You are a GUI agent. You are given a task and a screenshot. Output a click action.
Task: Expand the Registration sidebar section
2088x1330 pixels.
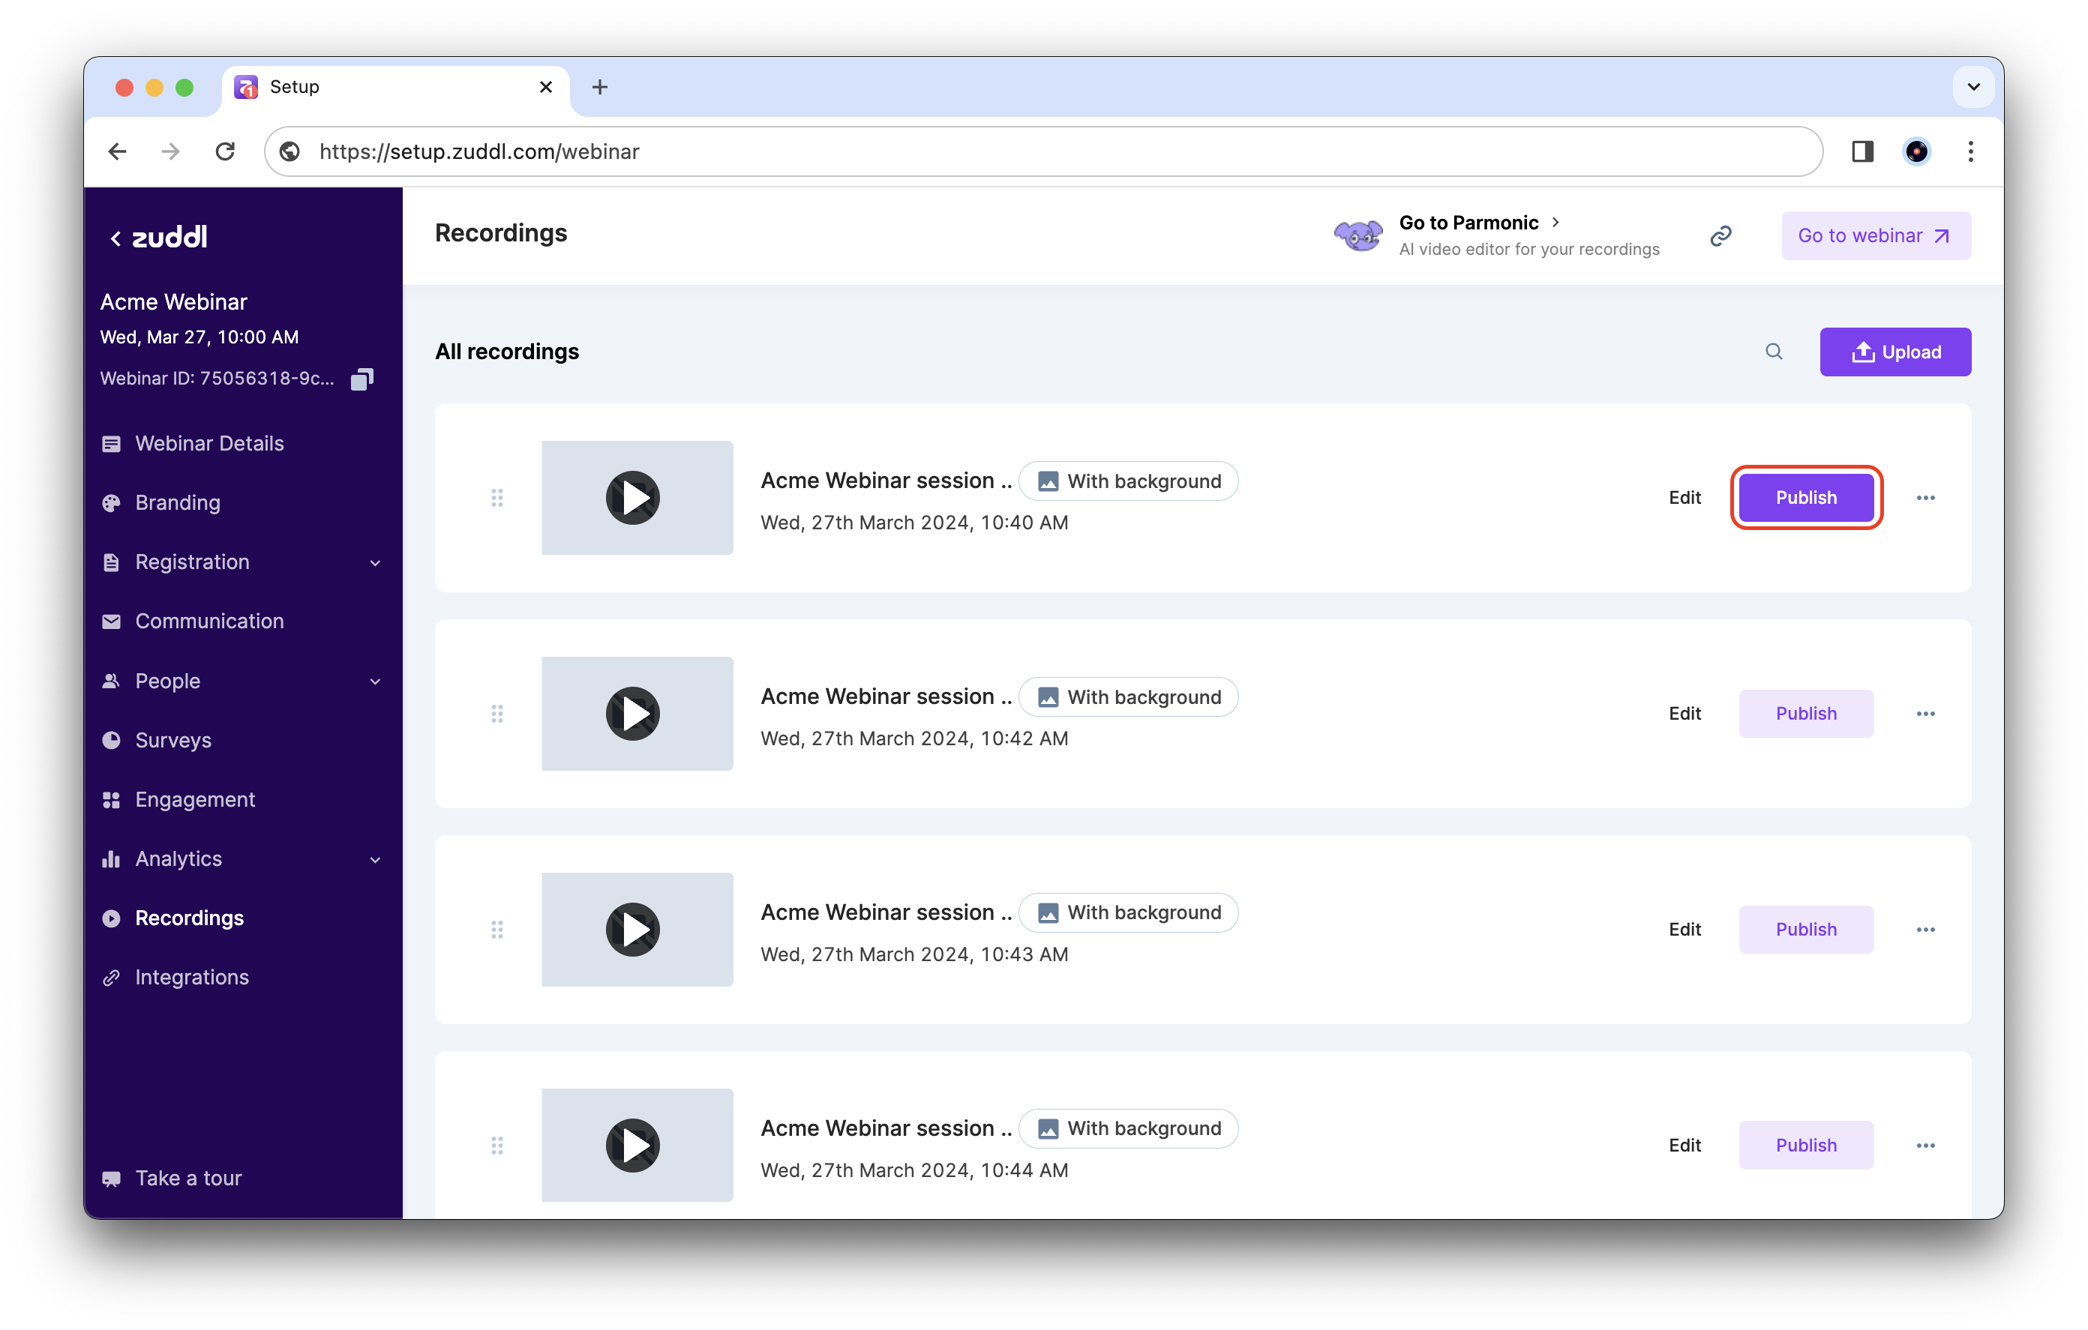coord(374,563)
